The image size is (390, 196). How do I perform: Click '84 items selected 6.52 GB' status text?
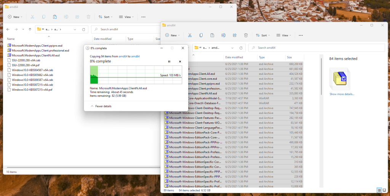tap(195, 191)
